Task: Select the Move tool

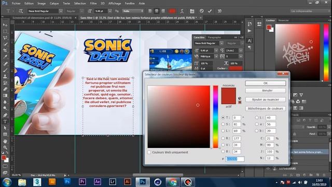Action: [x=5, y=25]
